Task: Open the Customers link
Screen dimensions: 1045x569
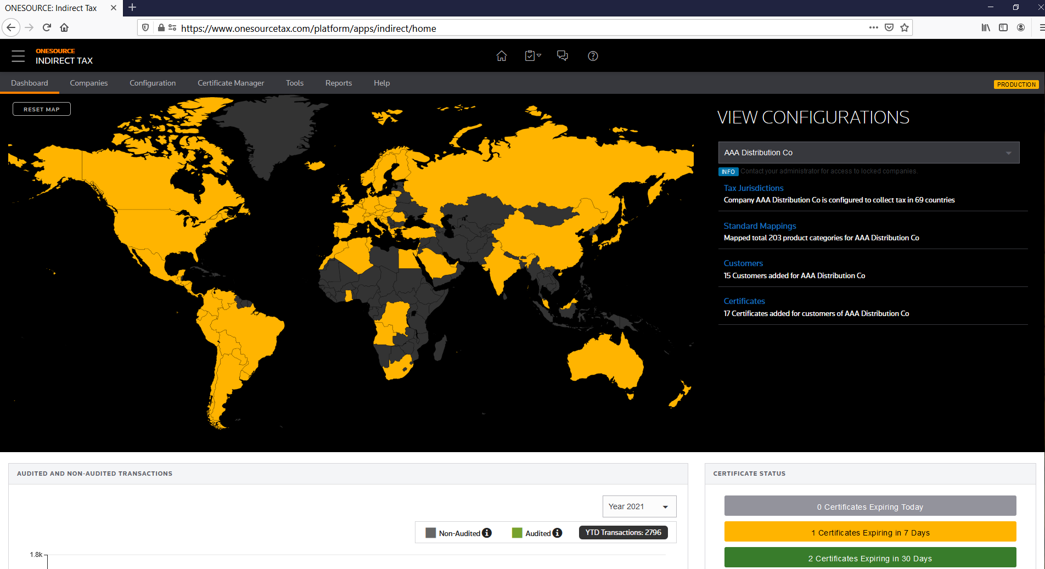Action: tap(743, 263)
